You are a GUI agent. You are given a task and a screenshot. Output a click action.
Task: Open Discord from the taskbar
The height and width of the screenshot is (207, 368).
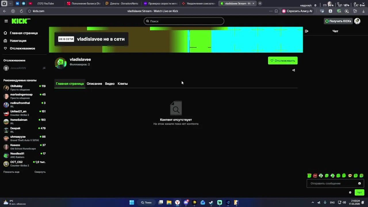pos(186,202)
